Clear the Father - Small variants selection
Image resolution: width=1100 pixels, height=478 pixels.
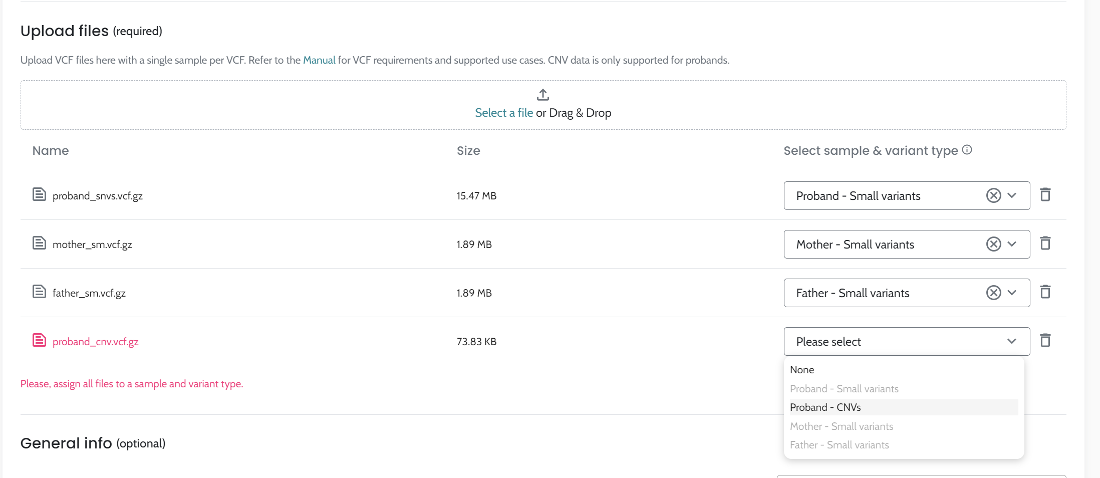pyautogui.click(x=993, y=293)
